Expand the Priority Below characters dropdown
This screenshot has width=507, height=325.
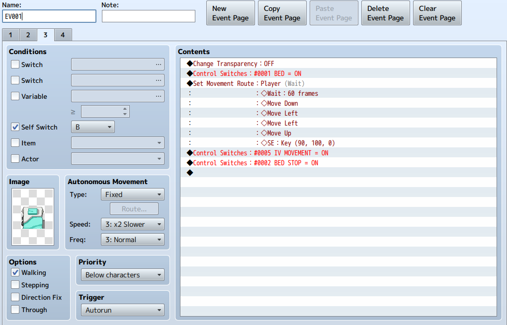click(x=123, y=275)
